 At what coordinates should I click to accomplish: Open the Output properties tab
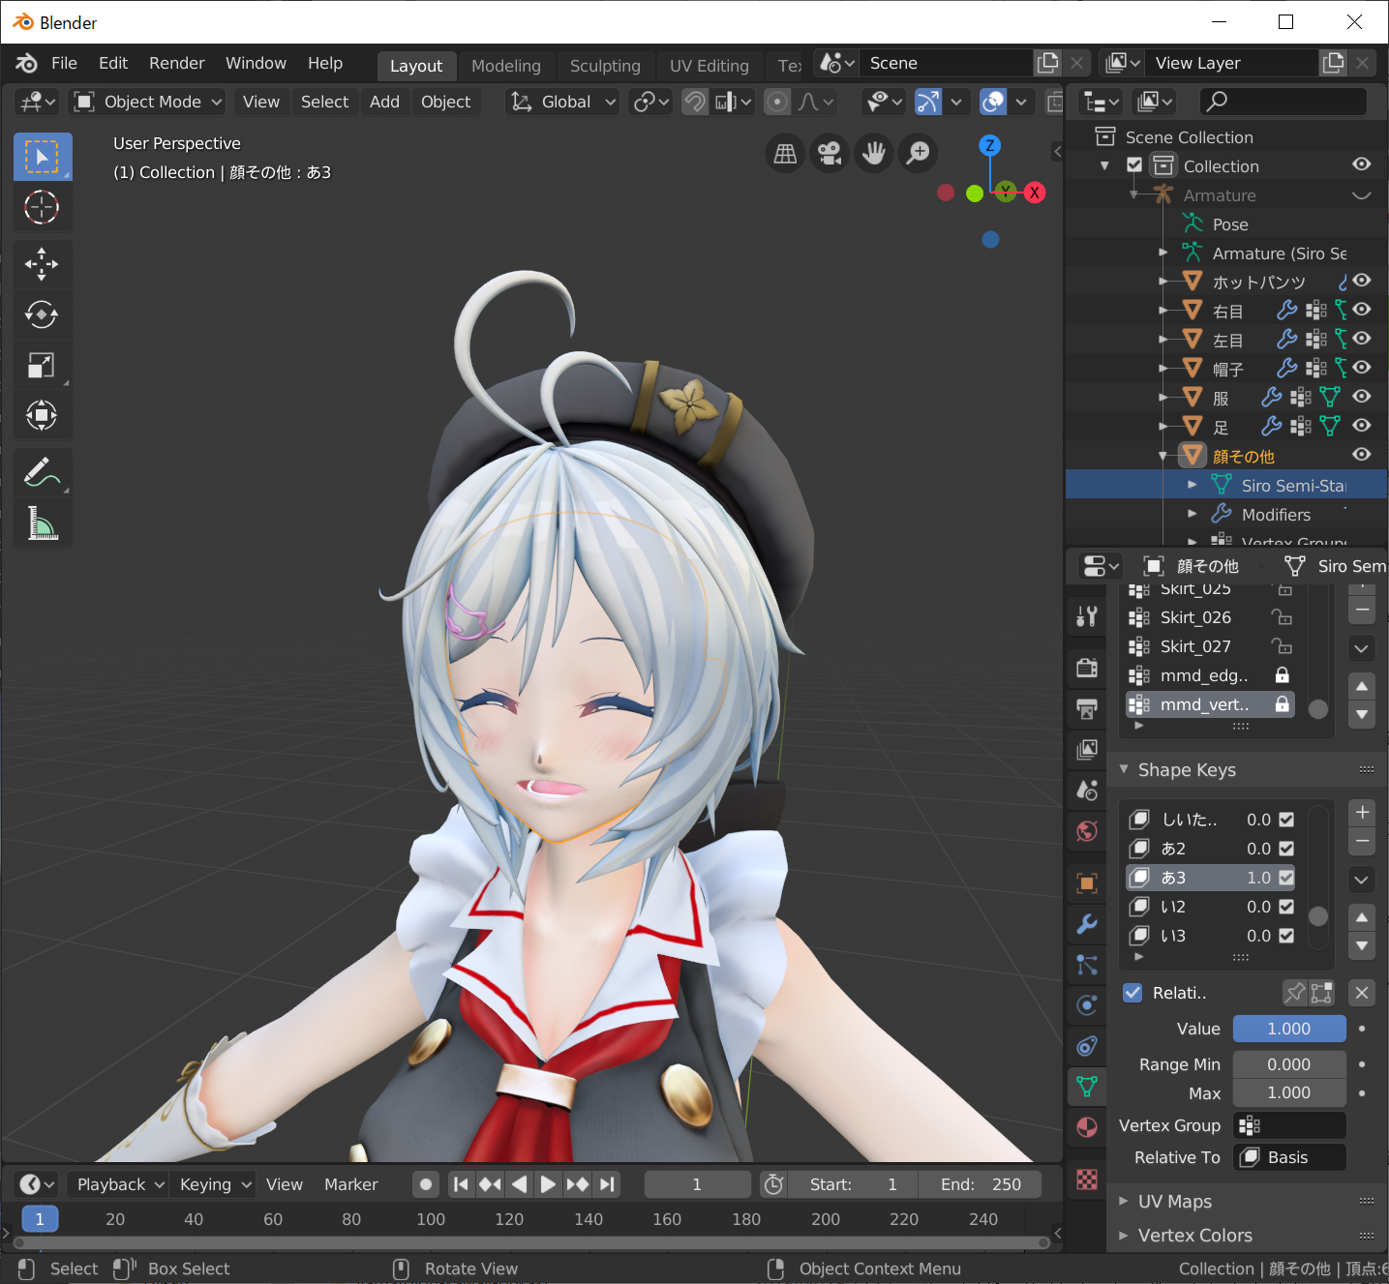point(1087,709)
